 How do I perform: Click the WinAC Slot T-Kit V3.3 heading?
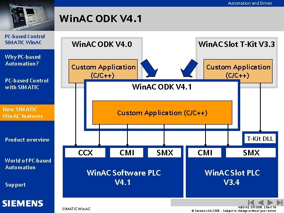237,44
